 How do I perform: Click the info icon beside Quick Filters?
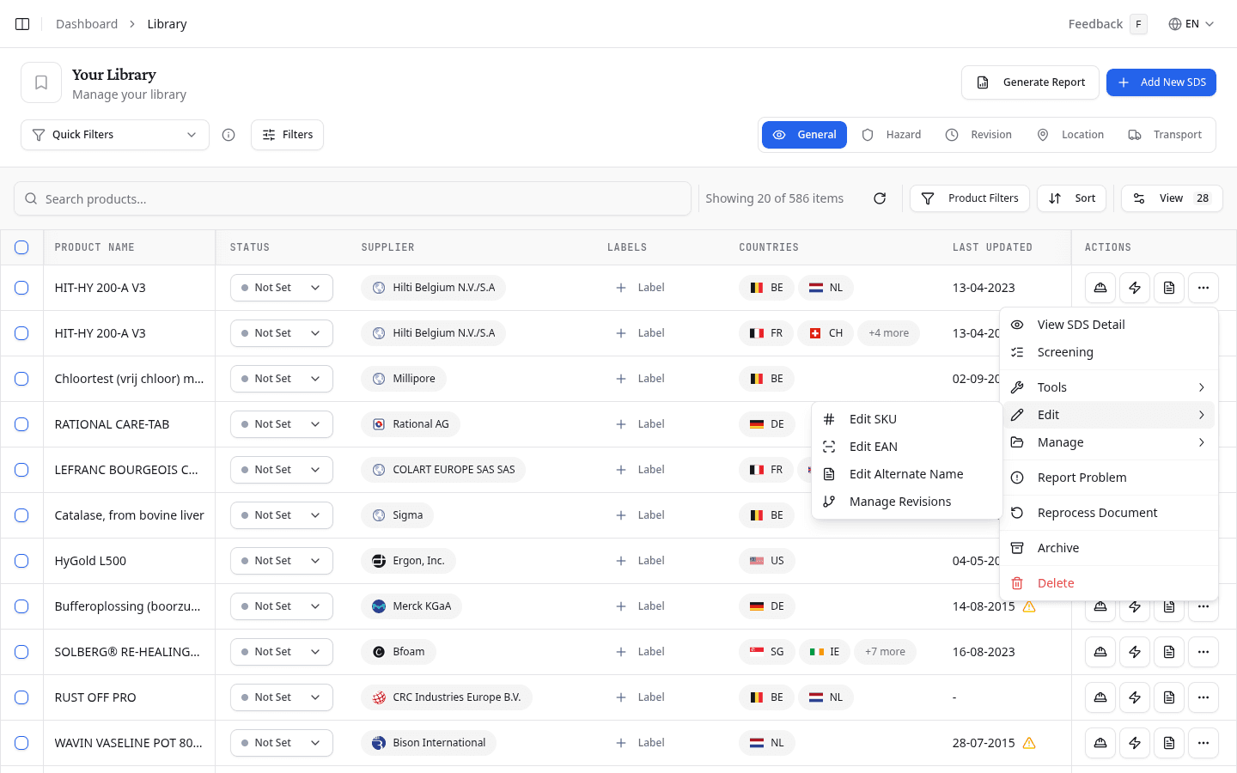click(229, 135)
